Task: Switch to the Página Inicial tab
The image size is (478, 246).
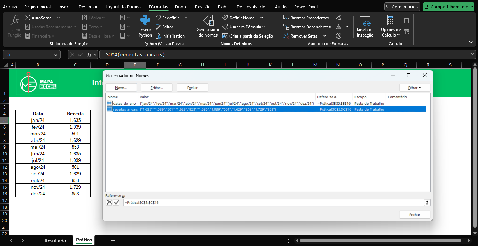Action: point(37,7)
